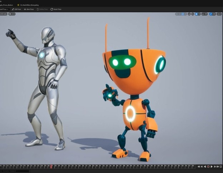Image resolution: width=223 pixels, height=173 pixels.
Task: Click the red playhead marker on timeline
Action: 51,167
